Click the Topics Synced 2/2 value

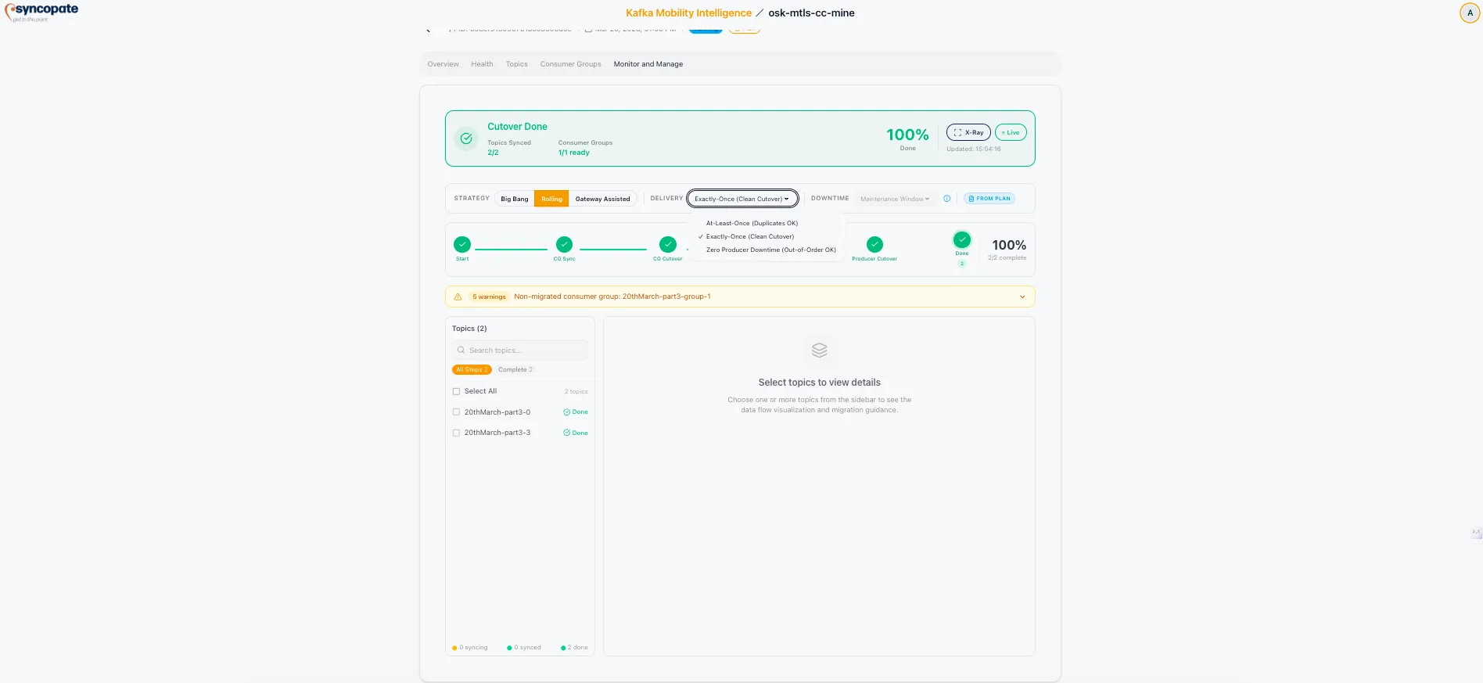(493, 153)
